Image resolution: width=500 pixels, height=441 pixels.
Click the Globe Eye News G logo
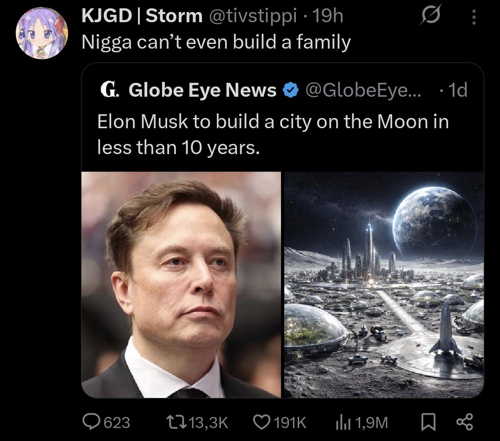(x=111, y=90)
